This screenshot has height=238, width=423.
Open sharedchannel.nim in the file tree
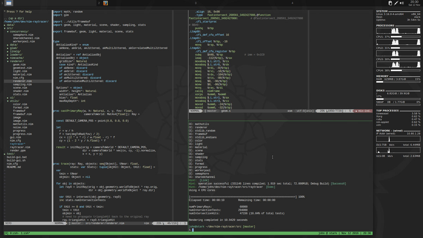[26, 38]
